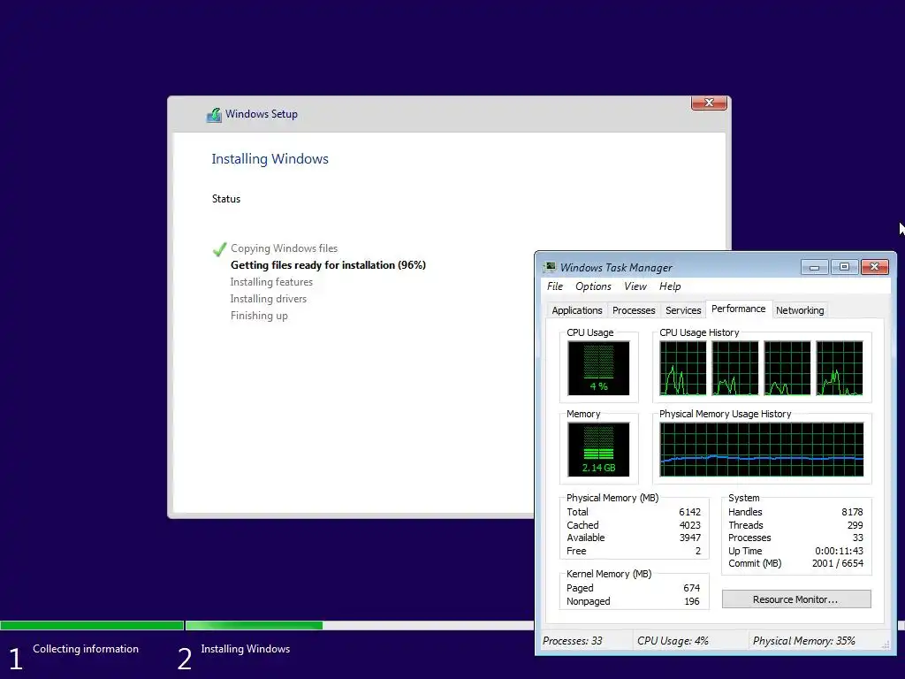This screenshot has height=679, width=905.
Task: Click the Task Manager title bar icon
Action: tap(550, 267)
